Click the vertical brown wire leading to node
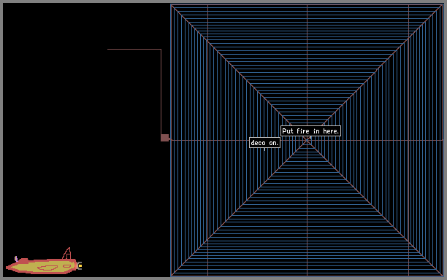The image size is (447, 280). [161, 92]
